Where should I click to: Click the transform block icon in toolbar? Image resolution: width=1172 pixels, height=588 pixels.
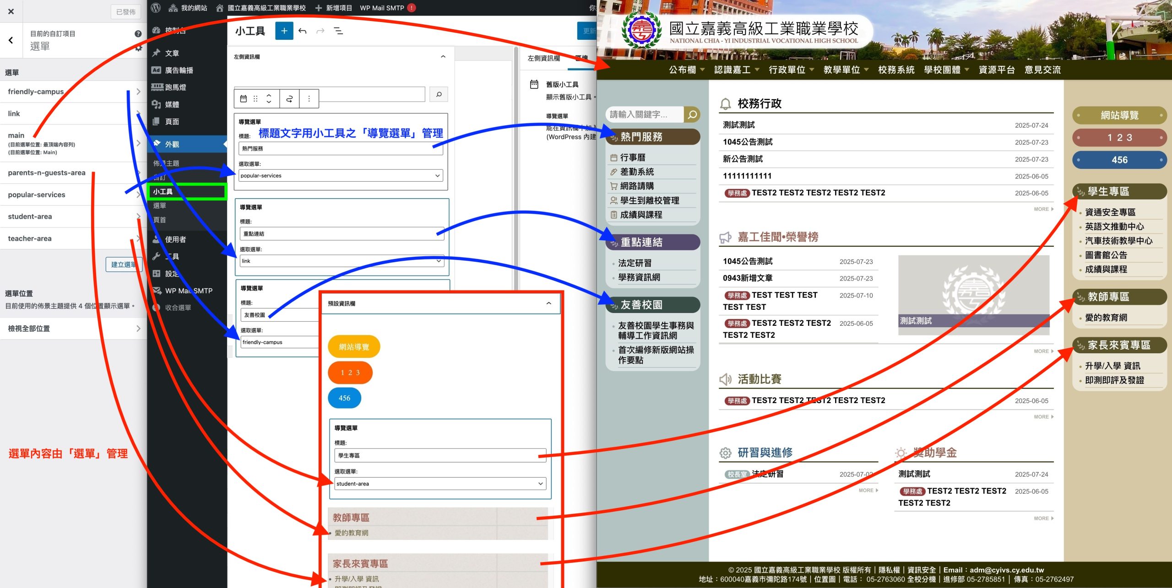(289, 98)
